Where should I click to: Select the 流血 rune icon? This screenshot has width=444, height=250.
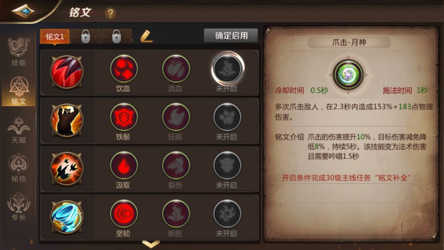(176, 69)
